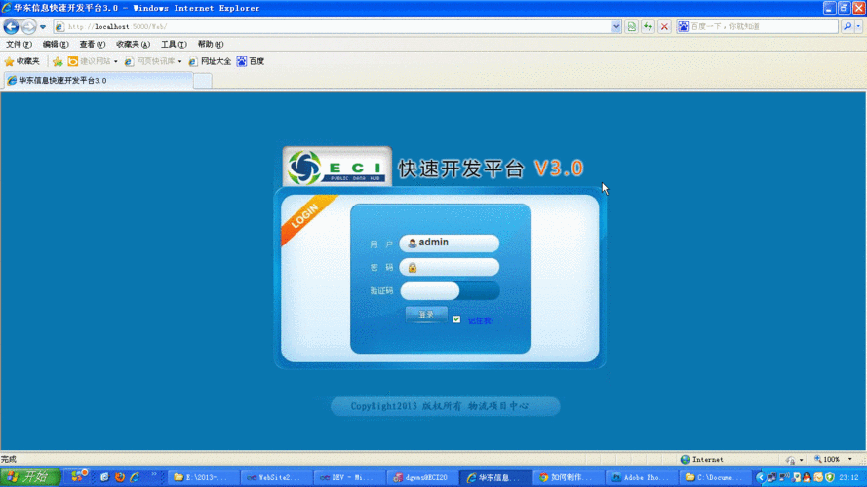Screen dimensions: 867x487
Task: Open the 查看 menu
Action: point(92,44)
